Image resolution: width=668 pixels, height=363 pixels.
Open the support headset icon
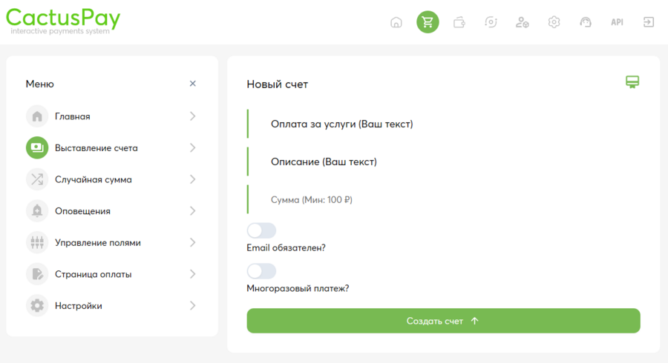click(x=586, y=22)
